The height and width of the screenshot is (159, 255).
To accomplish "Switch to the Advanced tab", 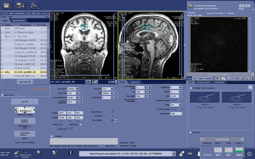I will [135, 82].
